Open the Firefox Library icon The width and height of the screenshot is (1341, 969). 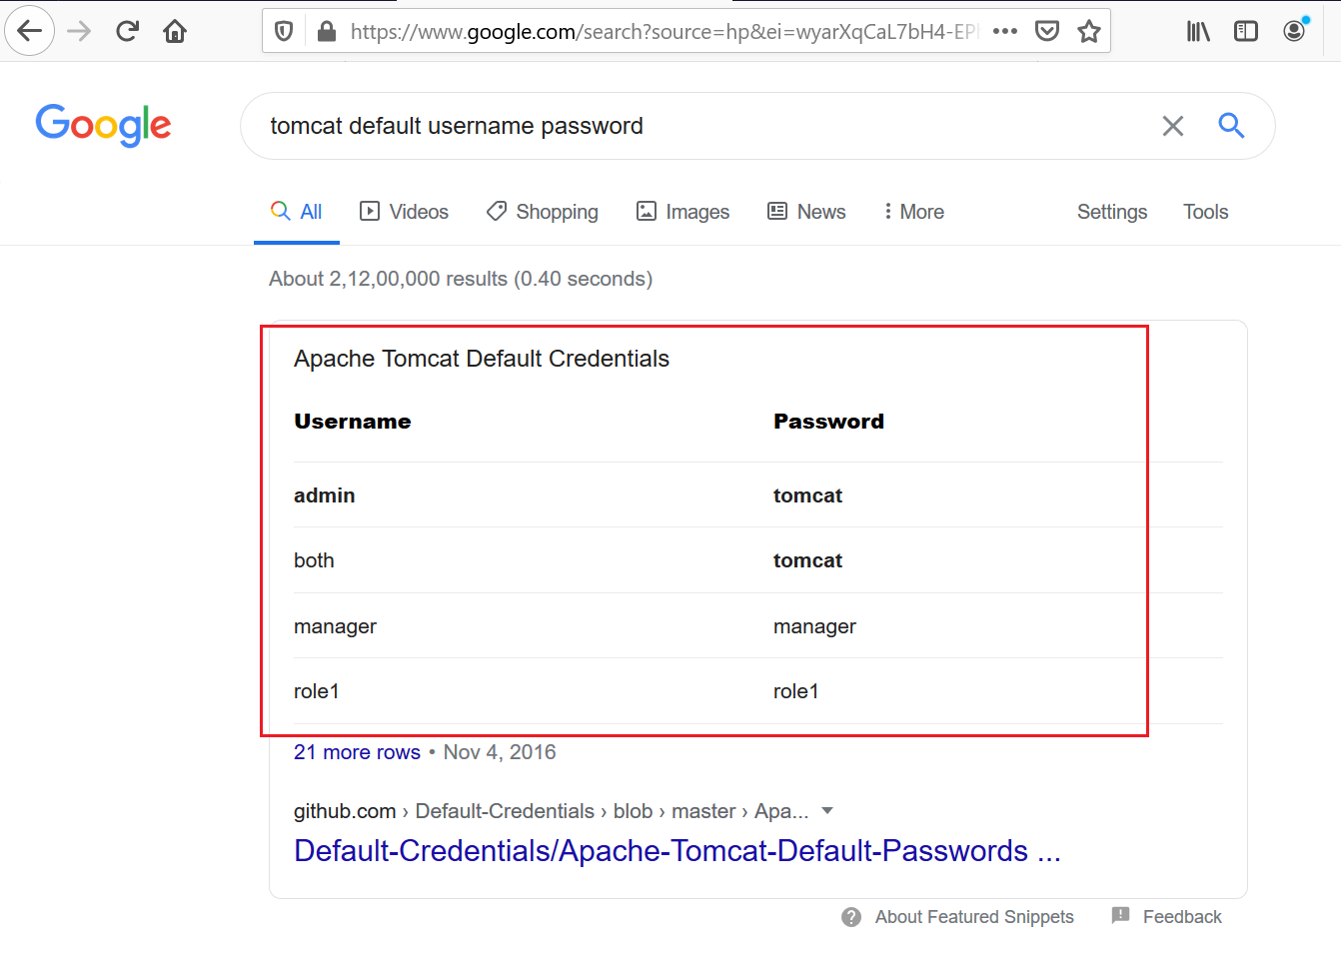point(1198,32)
